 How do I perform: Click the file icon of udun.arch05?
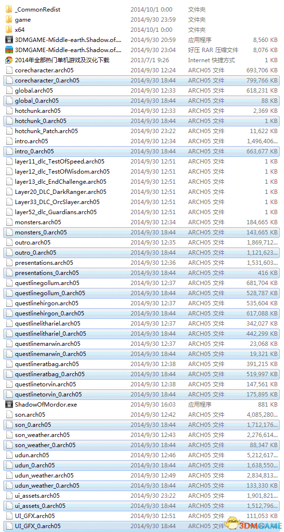[9, 455]
